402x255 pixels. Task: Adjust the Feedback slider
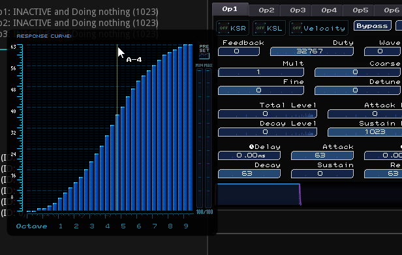pyautogui.click(x=239, y=51)
